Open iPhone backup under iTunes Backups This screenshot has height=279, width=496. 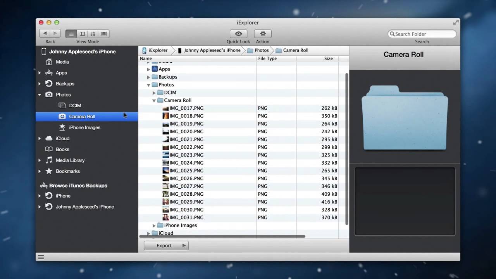[x=63, y=196]
